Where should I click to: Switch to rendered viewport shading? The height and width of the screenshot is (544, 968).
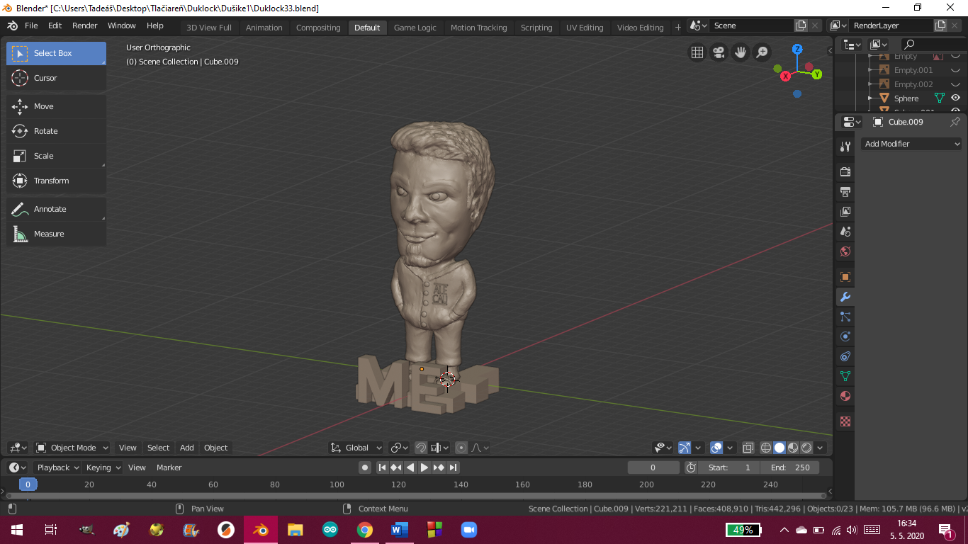click(806, 448)
